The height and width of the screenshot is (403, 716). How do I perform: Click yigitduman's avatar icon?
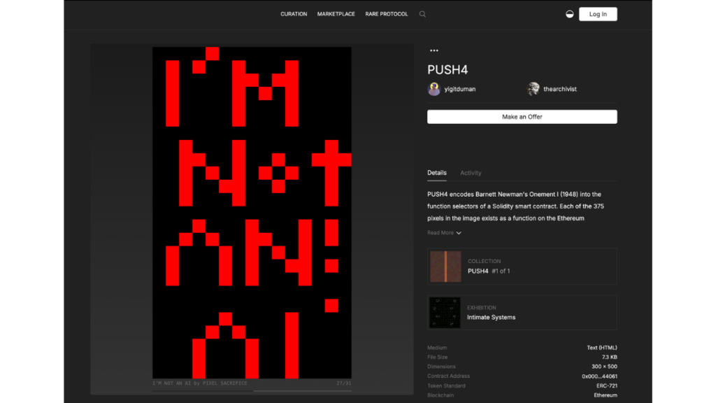(434, 89)
